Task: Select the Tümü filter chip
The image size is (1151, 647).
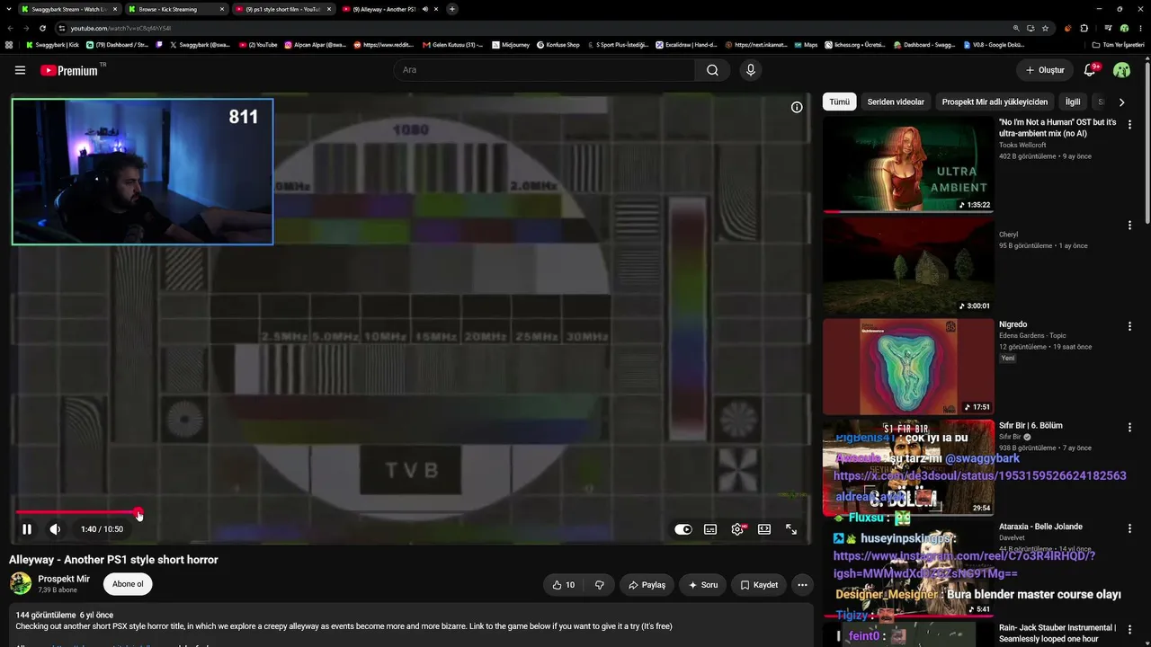Action: click(839, 102)
